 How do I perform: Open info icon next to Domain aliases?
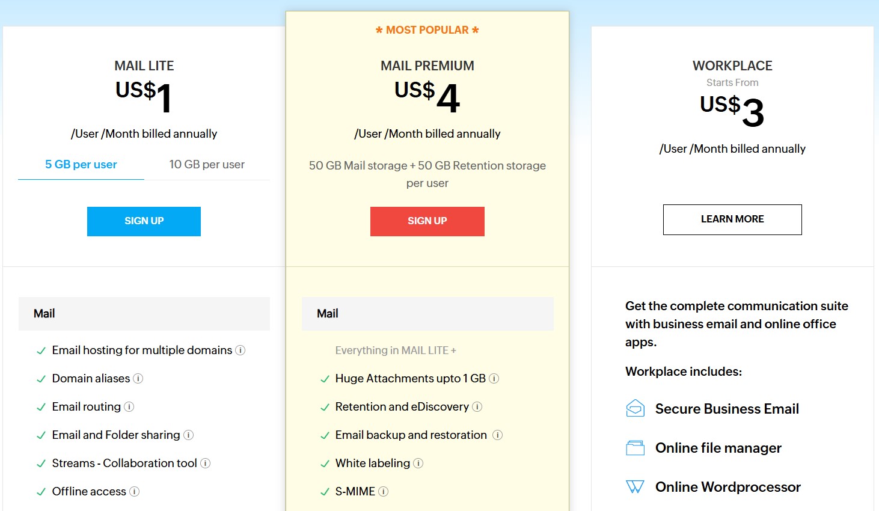click(138, 378)
